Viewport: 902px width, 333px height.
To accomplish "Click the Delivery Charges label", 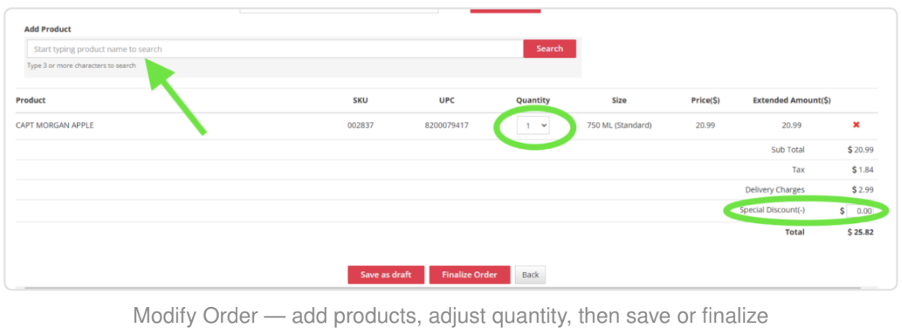I will [775, 189].
